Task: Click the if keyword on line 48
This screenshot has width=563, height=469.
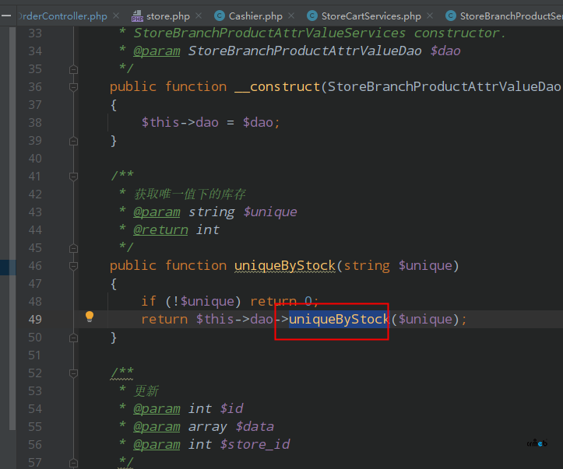Action: click(x=149, y=301)
